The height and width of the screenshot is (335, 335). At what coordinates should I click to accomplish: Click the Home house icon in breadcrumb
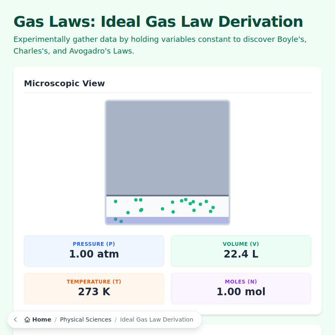[x=26, y=319]
